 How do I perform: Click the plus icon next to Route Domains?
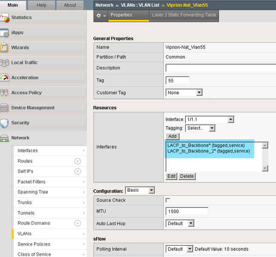(x=77, y=223)
